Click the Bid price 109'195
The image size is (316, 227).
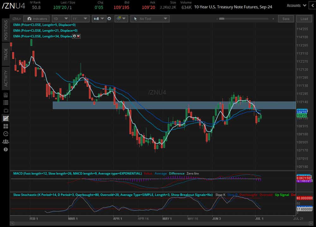(x=121, y=8)
